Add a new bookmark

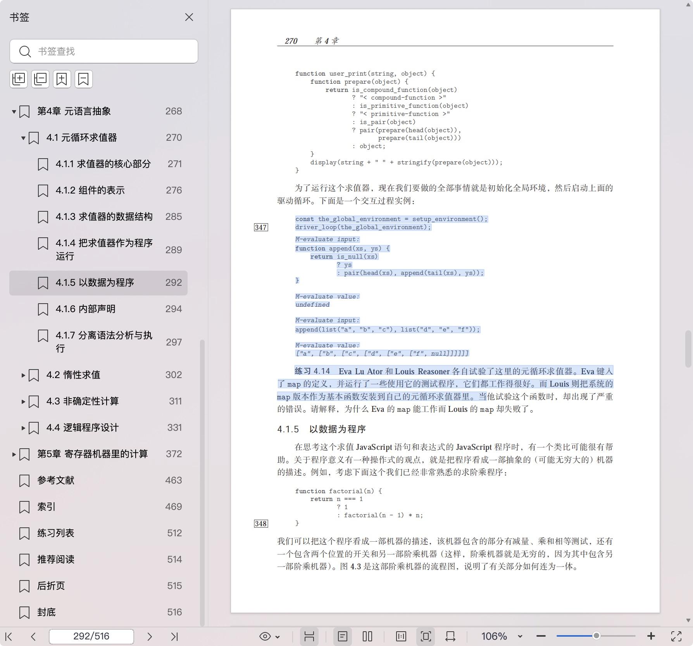[62, 79]
